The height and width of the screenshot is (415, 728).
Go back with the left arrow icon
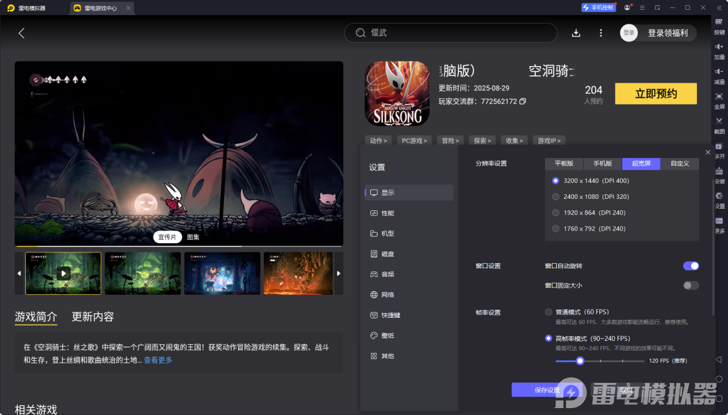coord(21,33)
